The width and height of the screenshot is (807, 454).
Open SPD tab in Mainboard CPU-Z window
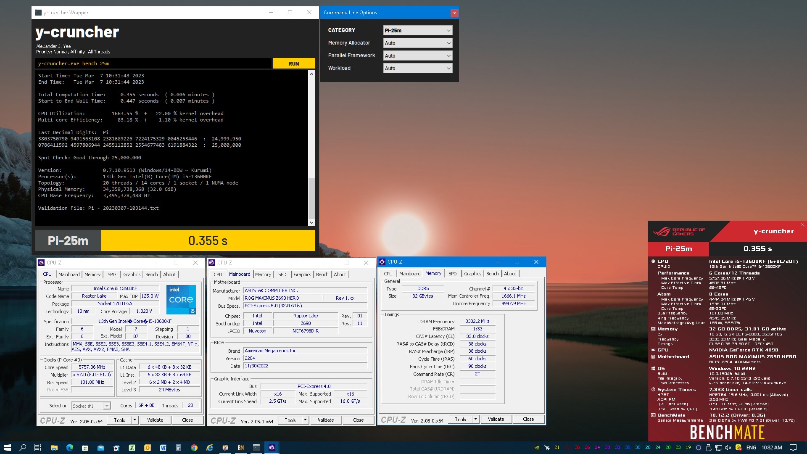click(x=282, y=275)
